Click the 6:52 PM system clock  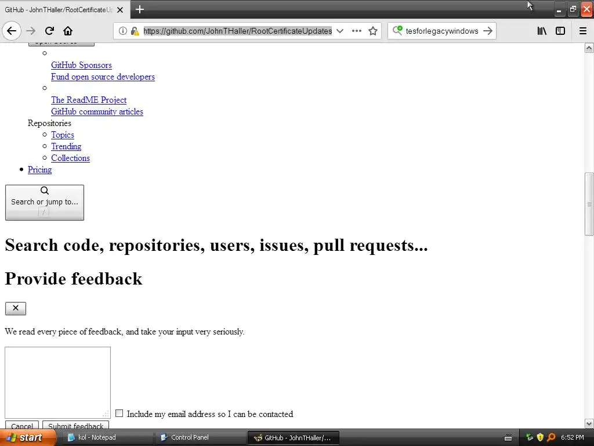click(x=572, y=437)
